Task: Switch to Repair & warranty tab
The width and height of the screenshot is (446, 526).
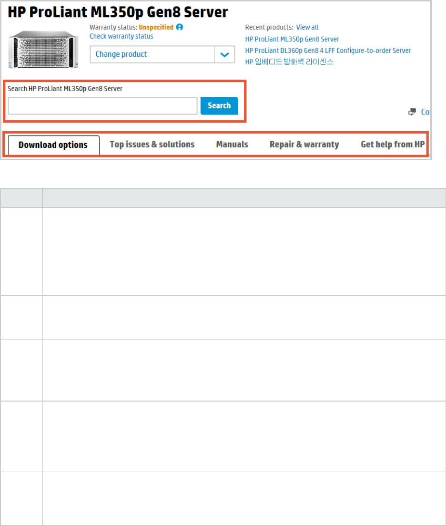Action: click(x=304, y=144)
